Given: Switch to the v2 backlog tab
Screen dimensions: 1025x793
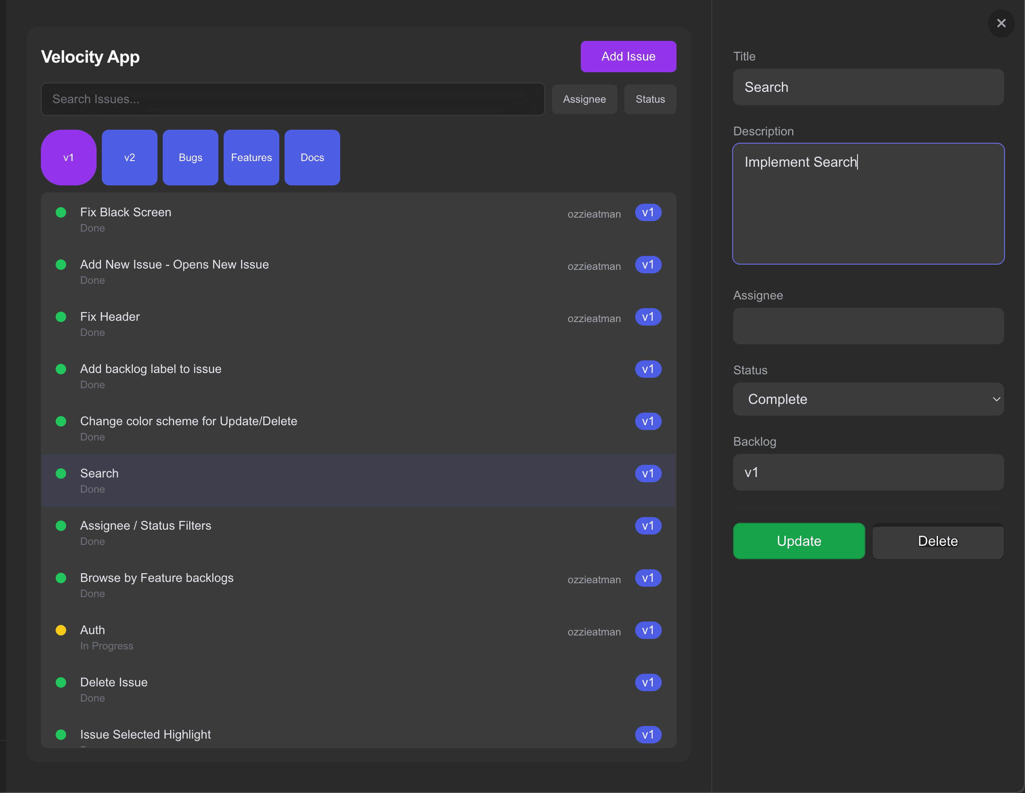Looking at the screenshot, I should tap(130, 157).
